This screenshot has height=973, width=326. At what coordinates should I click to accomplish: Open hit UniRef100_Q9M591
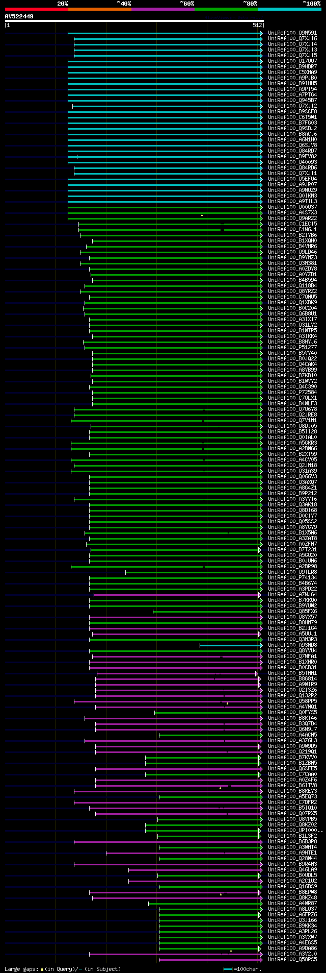292,33
